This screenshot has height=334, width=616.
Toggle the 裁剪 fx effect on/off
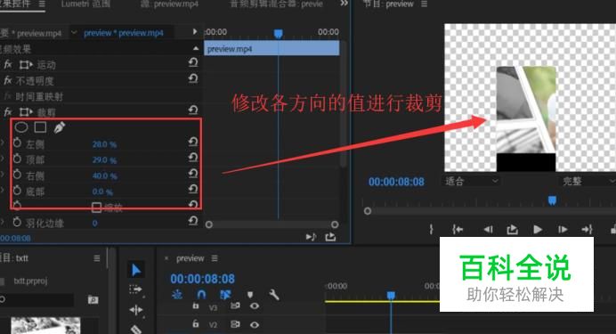(8, 112)
